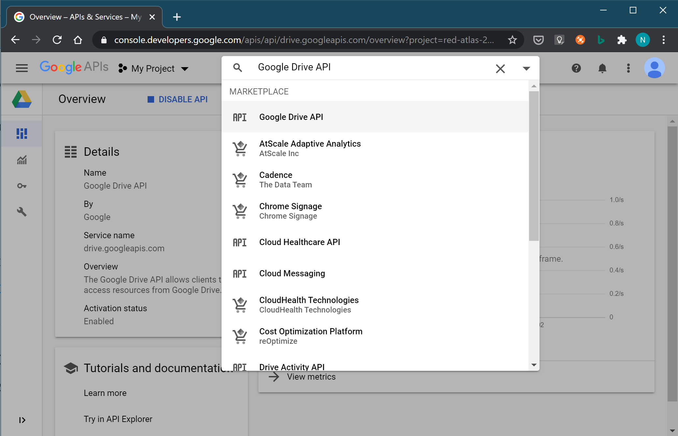Open the My Project selector dropdown
The width and height of the screenshot is (678, 436).
pyautogui.click(x=153, y=68)
